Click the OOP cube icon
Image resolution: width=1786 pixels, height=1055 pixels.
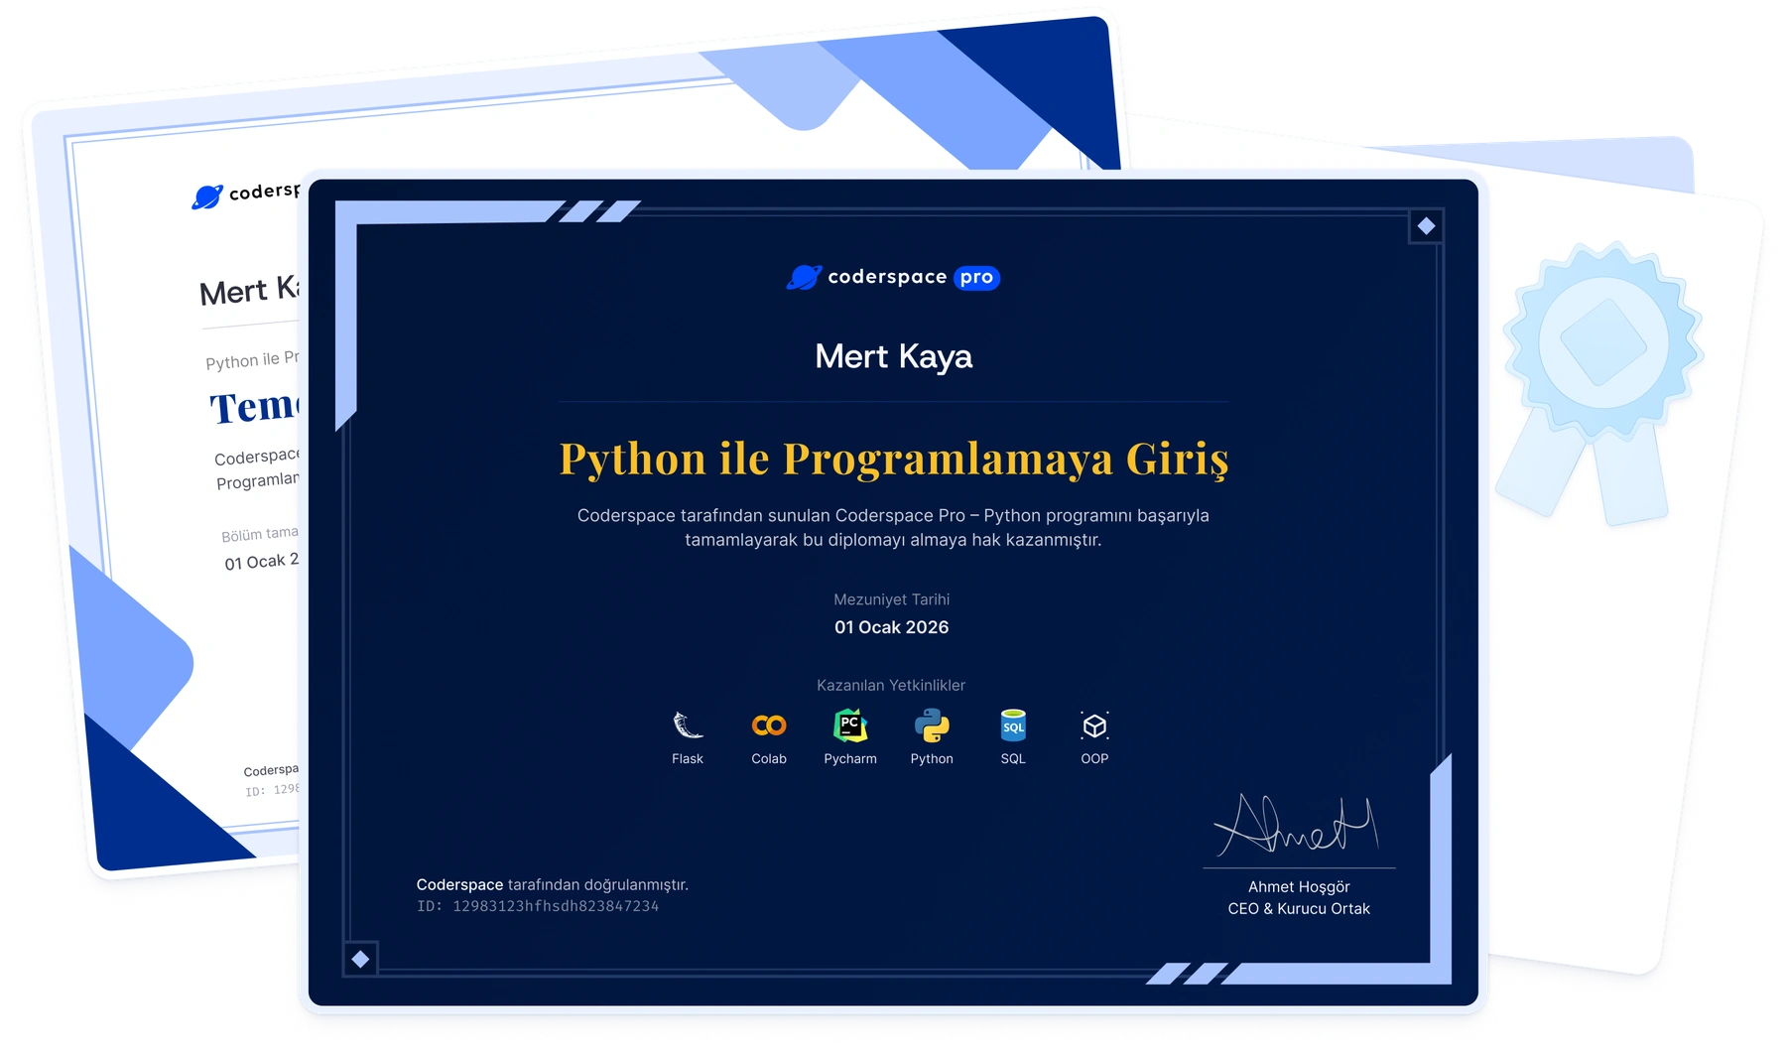click(1094, 725)
